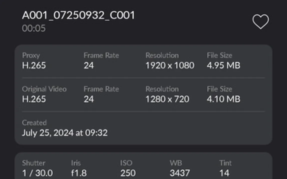The height and width of the screenshot is (179, 287).
Task: Click the Created label
Action: point(34,123)
